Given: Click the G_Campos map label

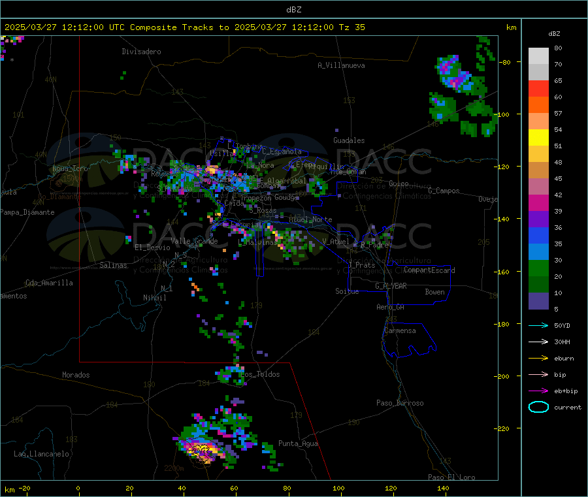Looking at the screenshot, I should [x=444, y=191].
